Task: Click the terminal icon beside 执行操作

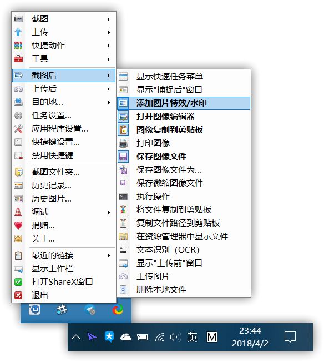Action: (123, 197)
